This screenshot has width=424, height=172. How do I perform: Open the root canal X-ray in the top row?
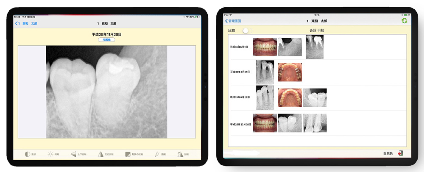point(314,47)
